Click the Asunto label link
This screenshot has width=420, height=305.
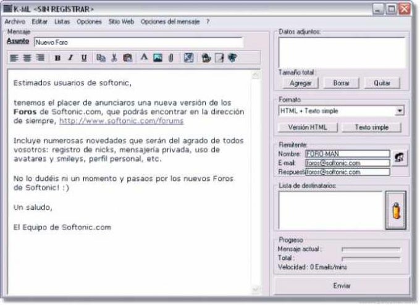point(18,41)
